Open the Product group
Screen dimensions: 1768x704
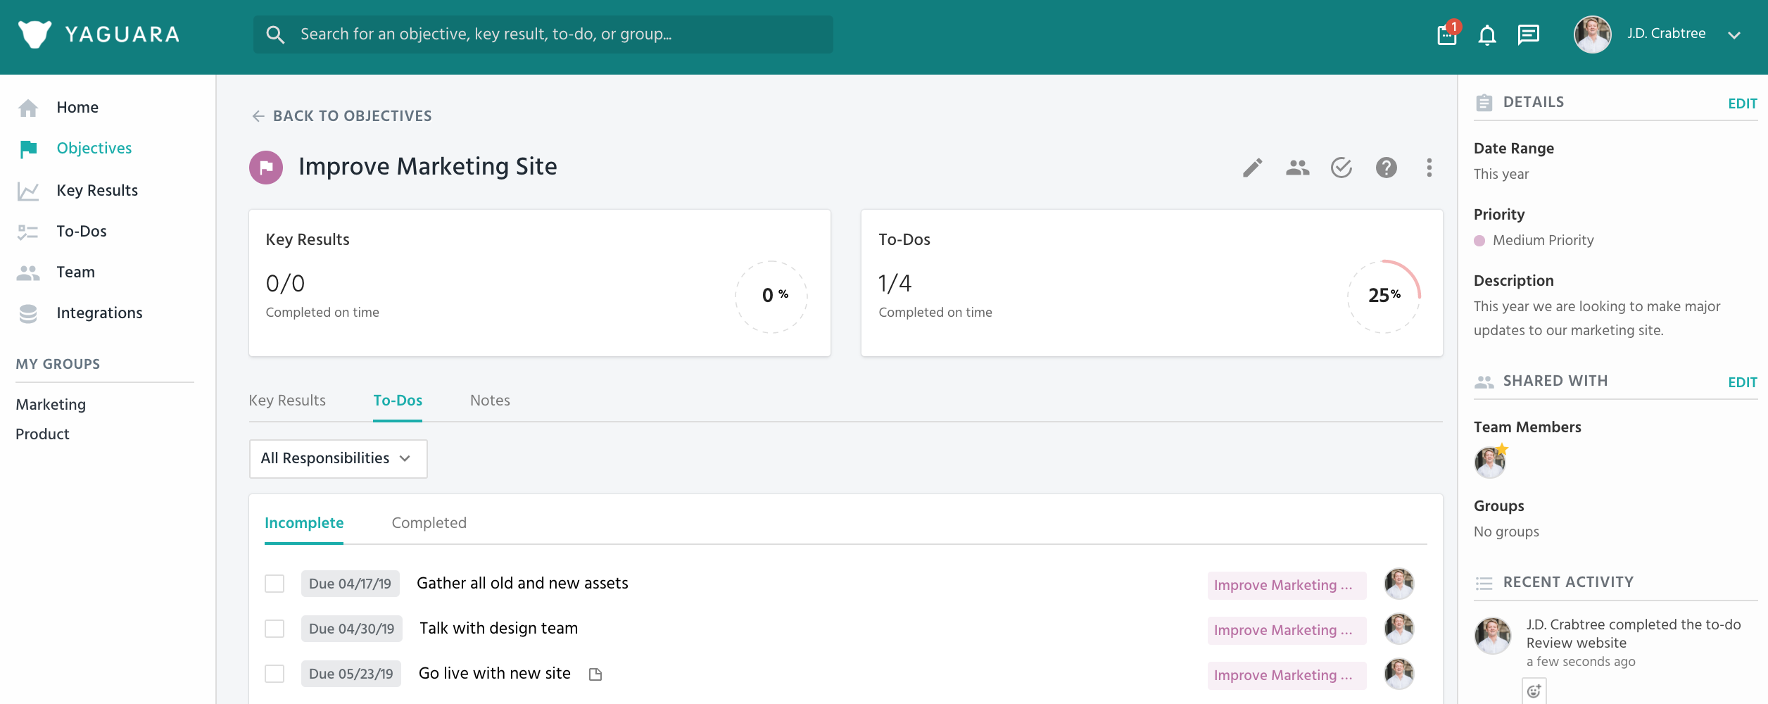tap(42, 434)
